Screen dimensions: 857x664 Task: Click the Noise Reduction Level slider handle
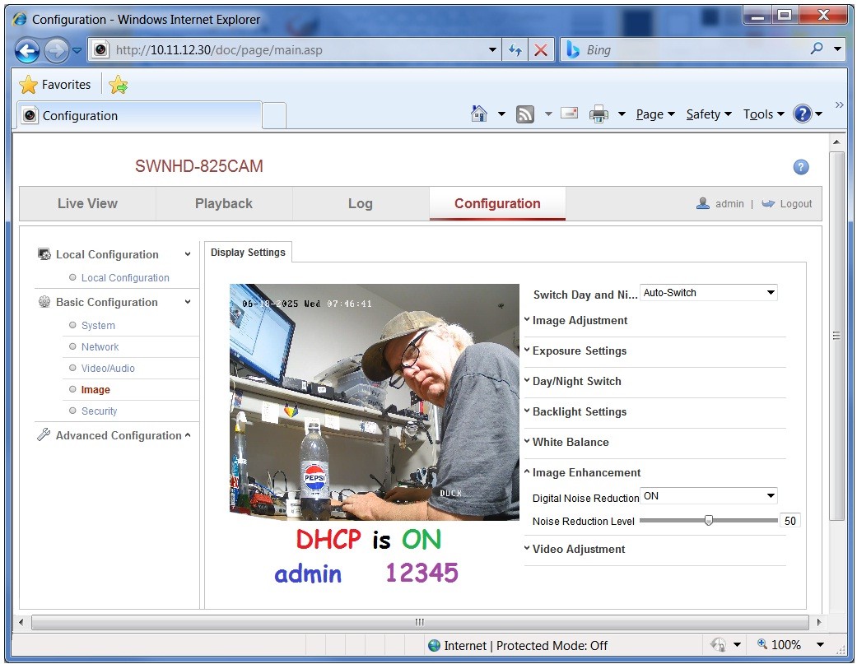pos(708,520)
